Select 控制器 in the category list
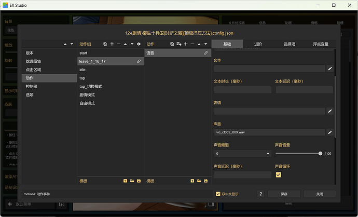 [x=49, y=86]
